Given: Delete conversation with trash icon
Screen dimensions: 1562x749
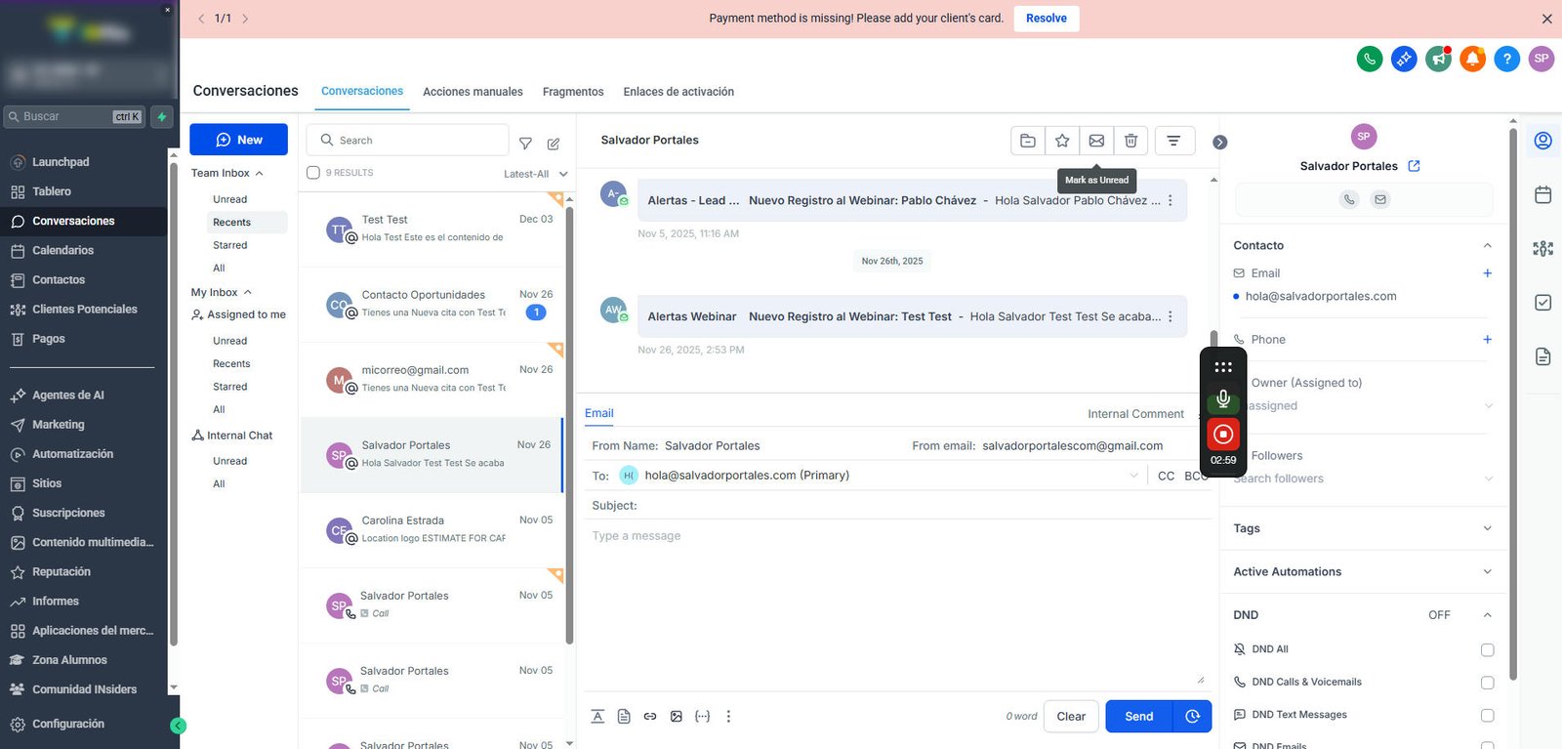Looking at the screenshot, I should click(1130, 141).
